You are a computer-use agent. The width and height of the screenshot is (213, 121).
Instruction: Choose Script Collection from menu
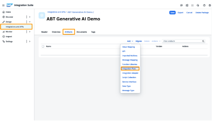click(x=129, y=77)
